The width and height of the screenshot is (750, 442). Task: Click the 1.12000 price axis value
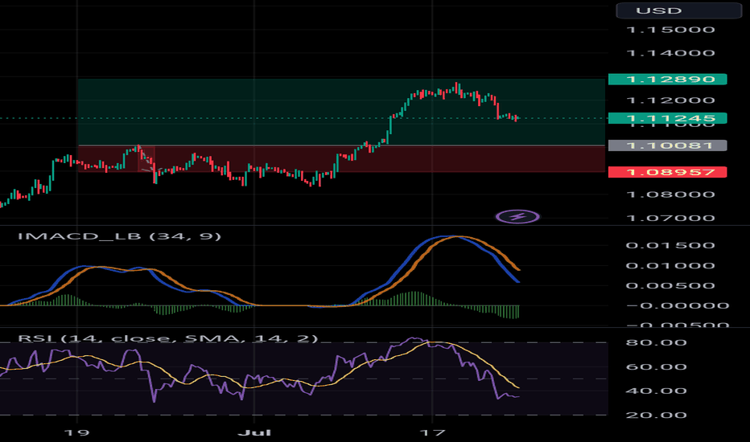[670, 100]
